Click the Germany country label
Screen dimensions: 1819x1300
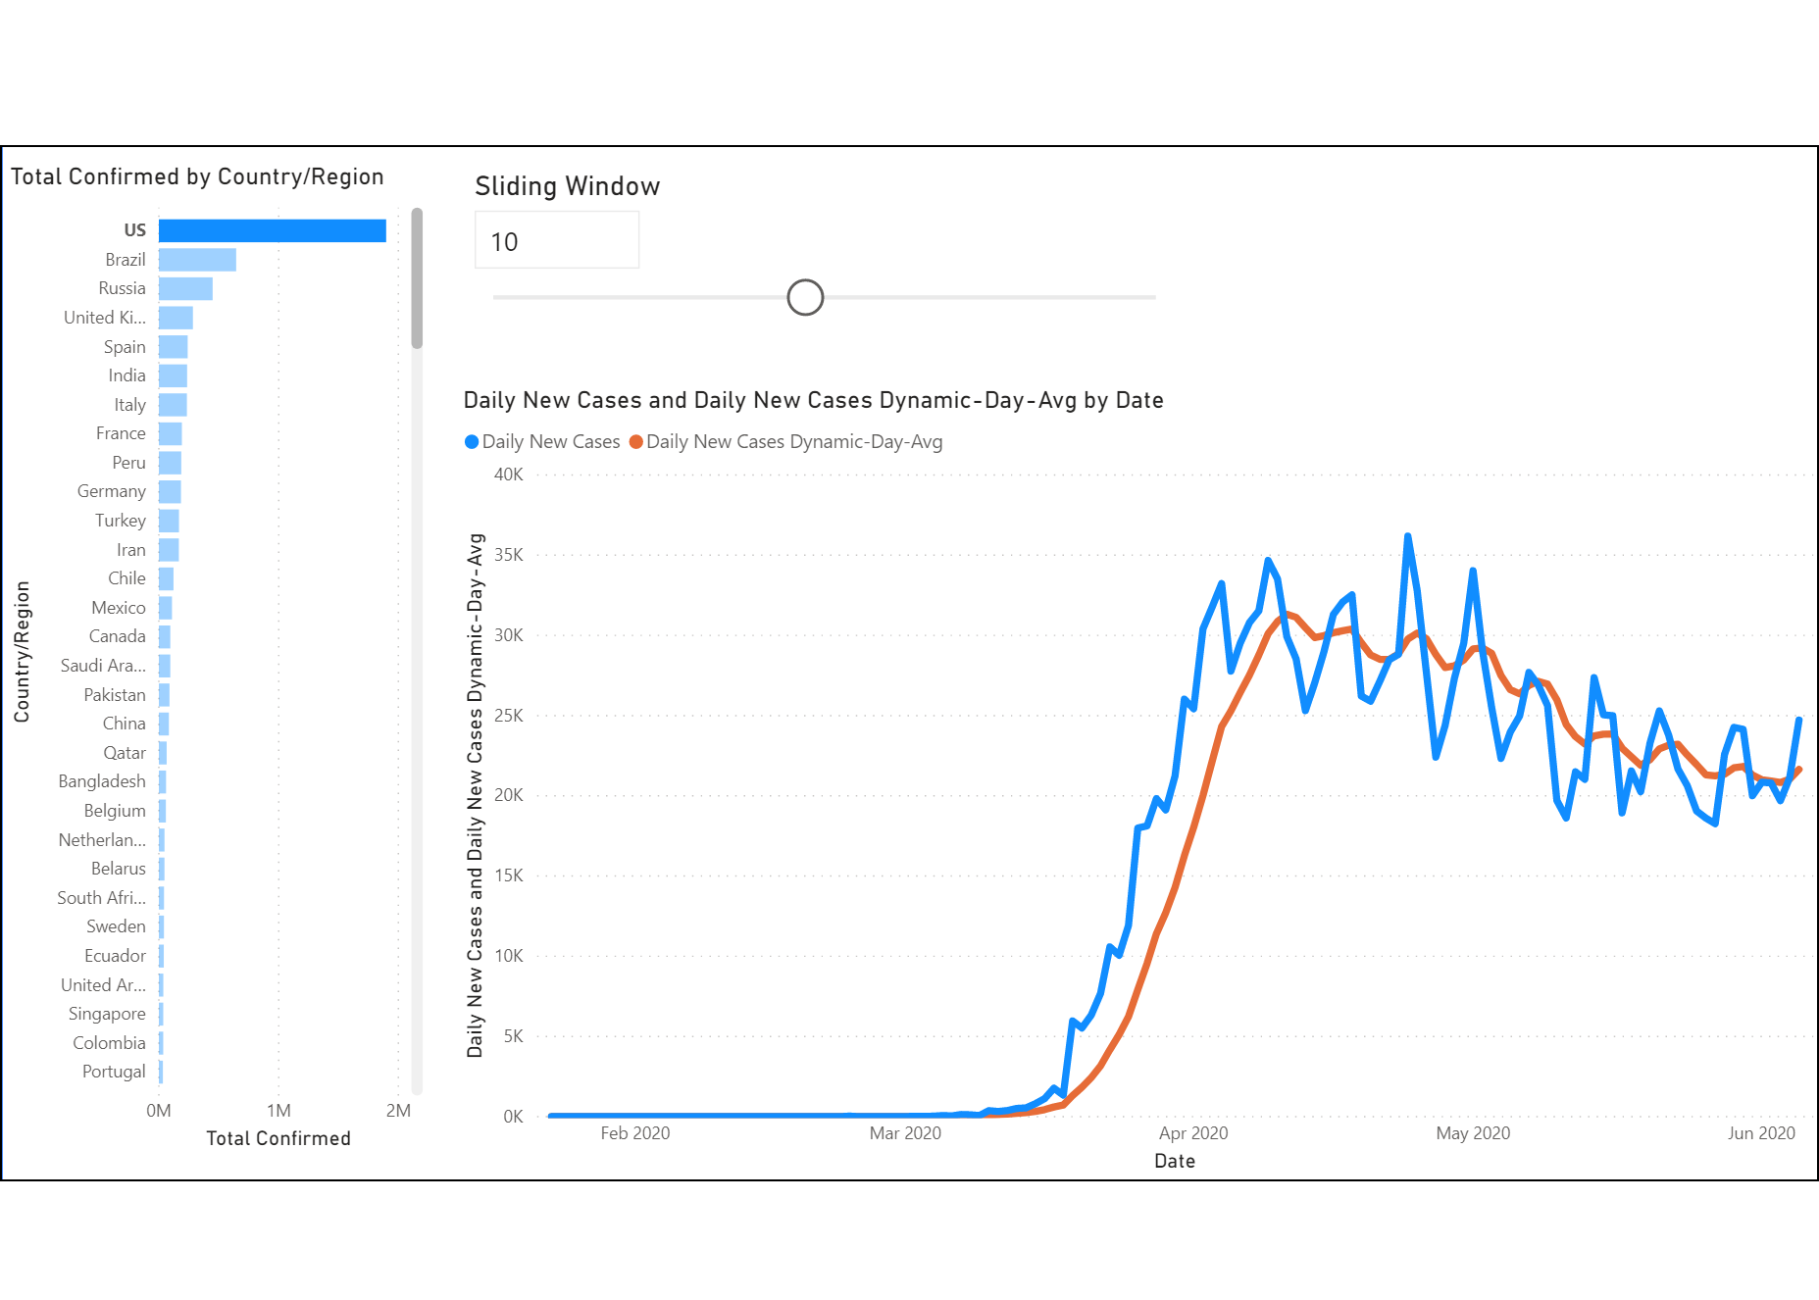[111, 491]
